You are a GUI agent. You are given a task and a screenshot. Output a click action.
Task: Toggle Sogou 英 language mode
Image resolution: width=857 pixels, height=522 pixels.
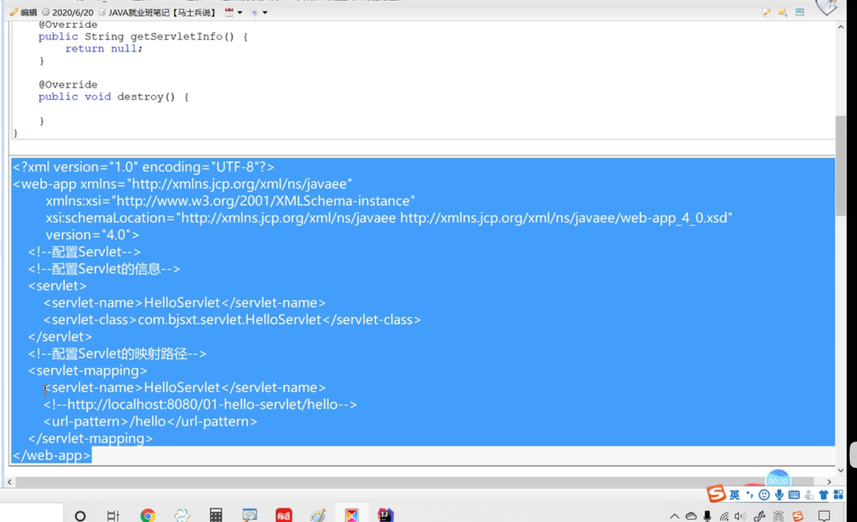coord(734,495)
